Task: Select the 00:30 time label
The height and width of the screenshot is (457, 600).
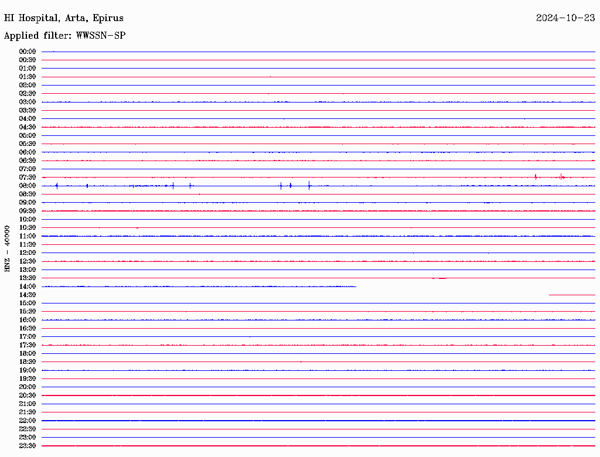Action: click(28, 60)
